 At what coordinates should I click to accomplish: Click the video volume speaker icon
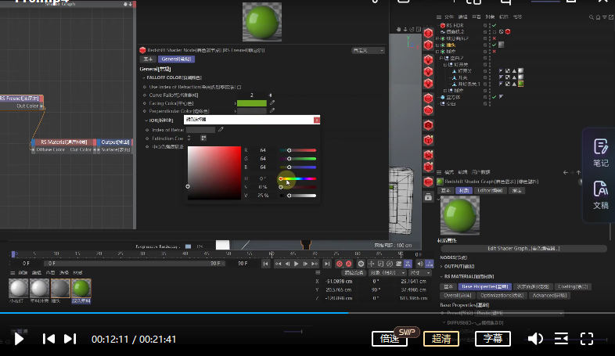pos(535,339)
